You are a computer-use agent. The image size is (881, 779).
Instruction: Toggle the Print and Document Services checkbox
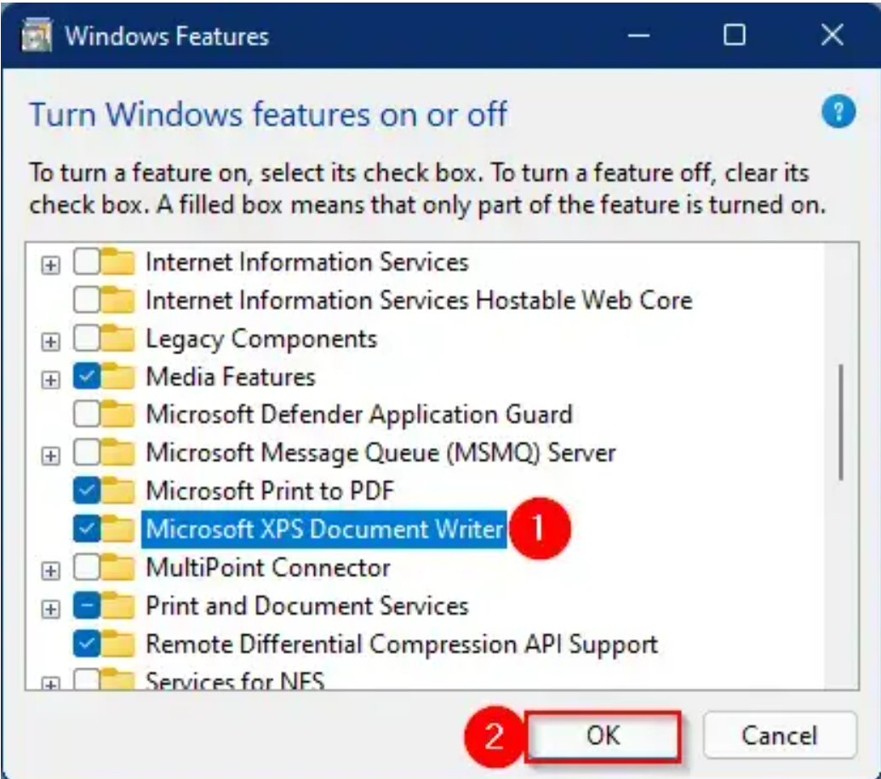pyautogui.click(x=87, y=606)
